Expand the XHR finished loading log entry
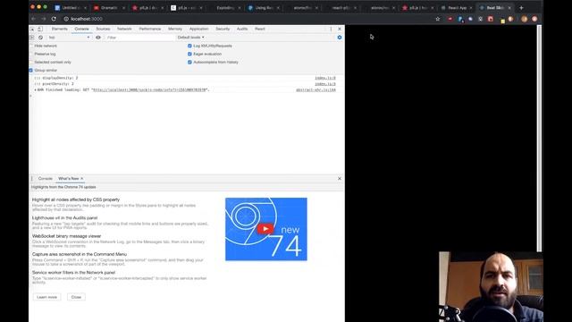The width and height of the screenshot is (572, 322). (36, 89)
